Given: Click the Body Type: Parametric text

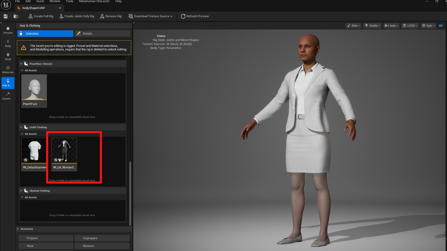Looking at the screenshot, I should [166, 48].
